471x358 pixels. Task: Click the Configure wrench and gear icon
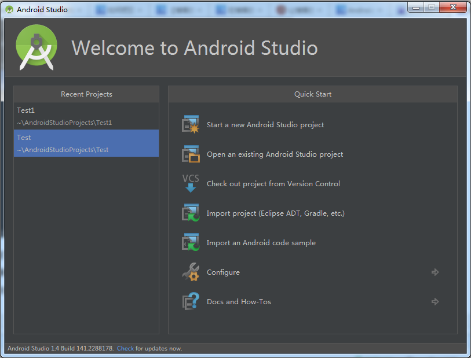coord(191,272)
